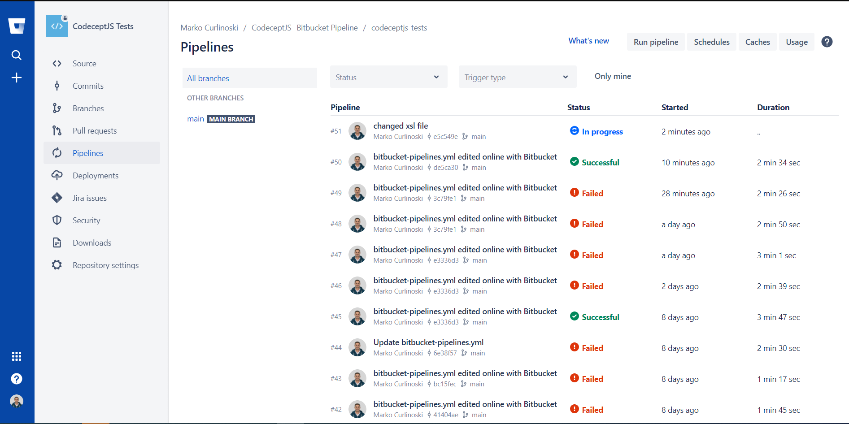Click the Pipelines cycle icon
Screen dimensions: 849x424
pos(57,153)
